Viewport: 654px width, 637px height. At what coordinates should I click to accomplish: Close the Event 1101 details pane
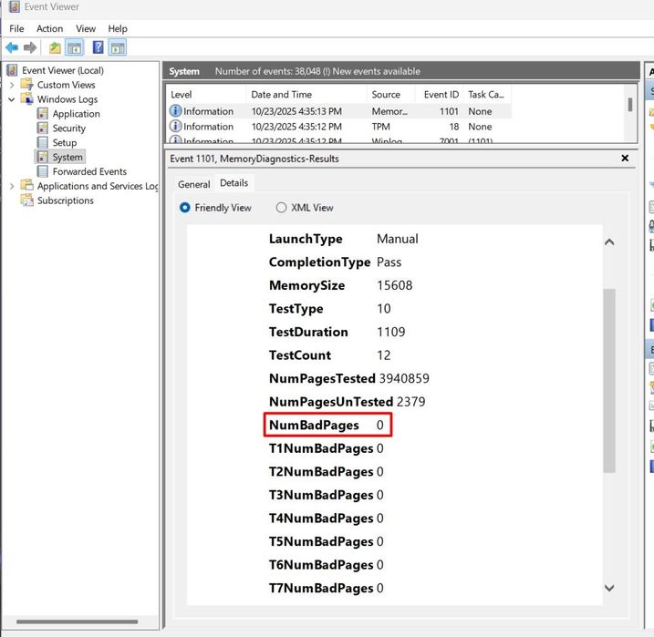[x=625, y=158]
